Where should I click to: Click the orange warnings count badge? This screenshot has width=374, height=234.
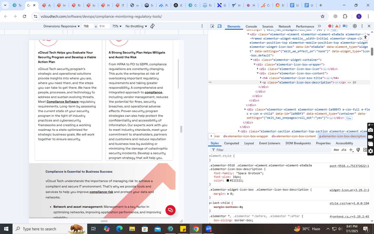[x=338, y=26]
